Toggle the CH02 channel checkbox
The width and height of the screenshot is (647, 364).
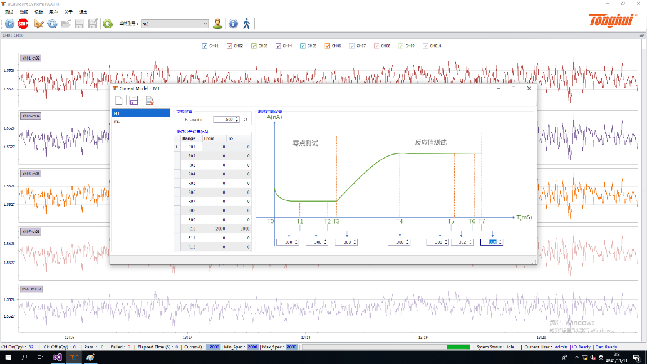(230, 46)
